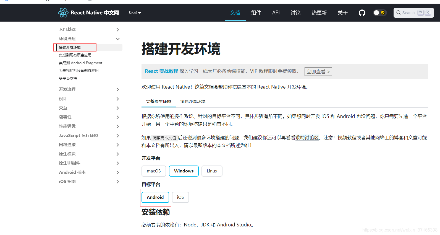Select Android as target platform

point(155,197)
